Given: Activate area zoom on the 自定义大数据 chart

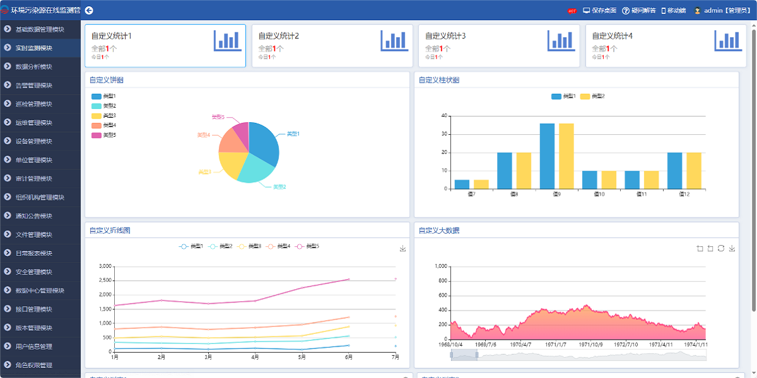Looking at the screenshot, I should click(x=700, y=248).
